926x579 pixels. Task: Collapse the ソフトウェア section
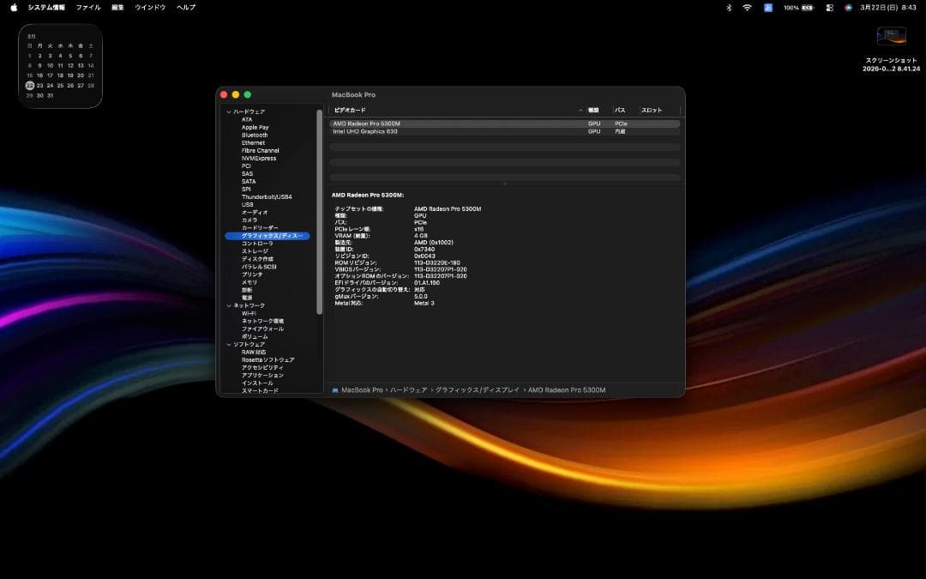coord(229,345)
